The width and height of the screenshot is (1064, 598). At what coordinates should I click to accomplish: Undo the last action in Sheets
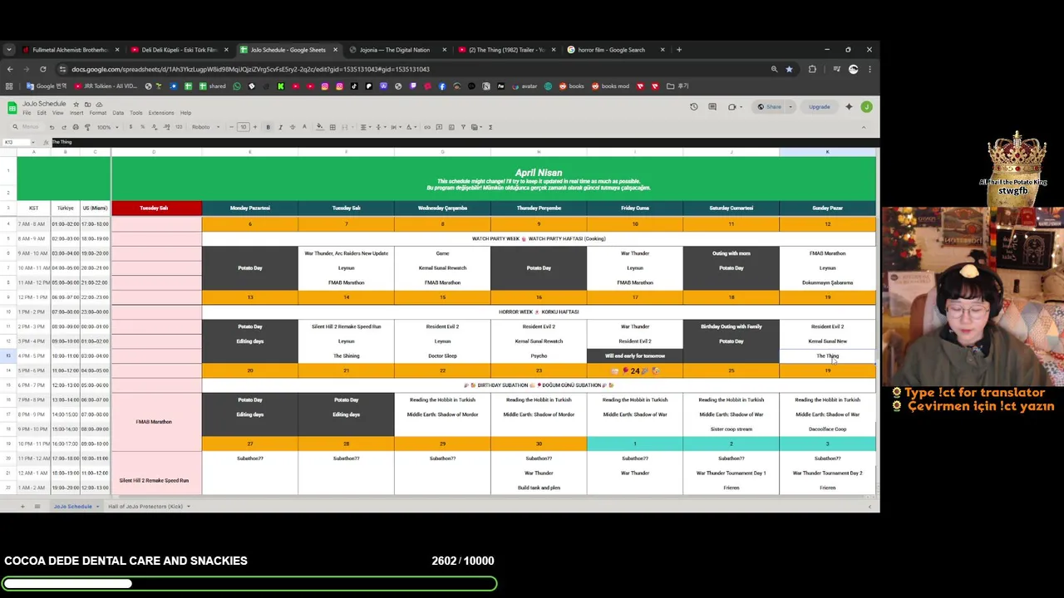52,127
